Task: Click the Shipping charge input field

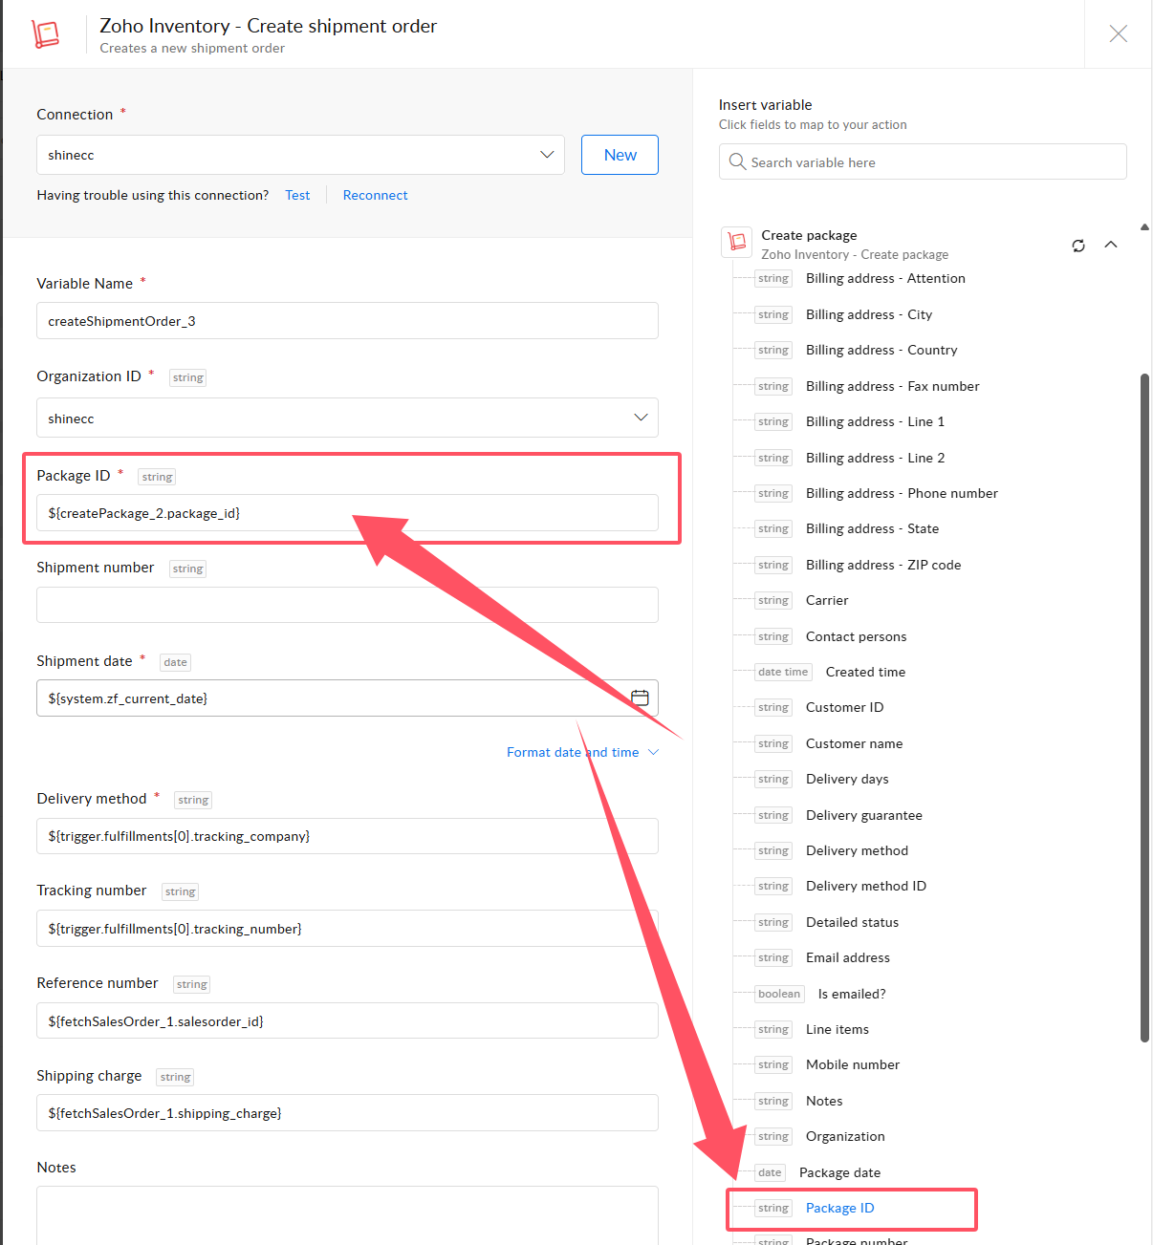Action: 347,1112
